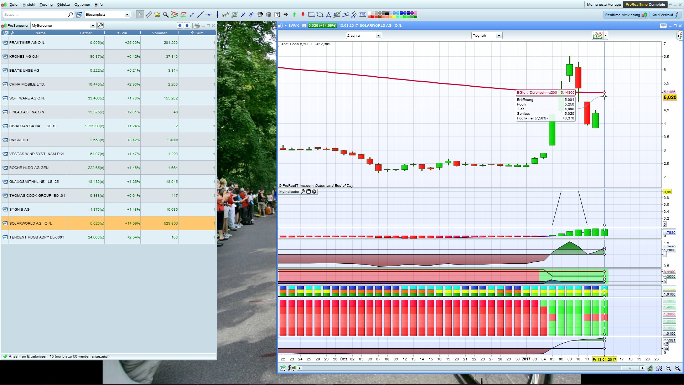Viewport: 684px width, 385px height.
Task: Select the ruler measuring tool
Action: [x=149, y=15]
